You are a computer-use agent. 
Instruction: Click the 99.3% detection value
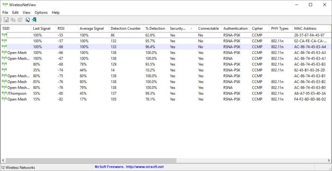click(x=150, y=93)
